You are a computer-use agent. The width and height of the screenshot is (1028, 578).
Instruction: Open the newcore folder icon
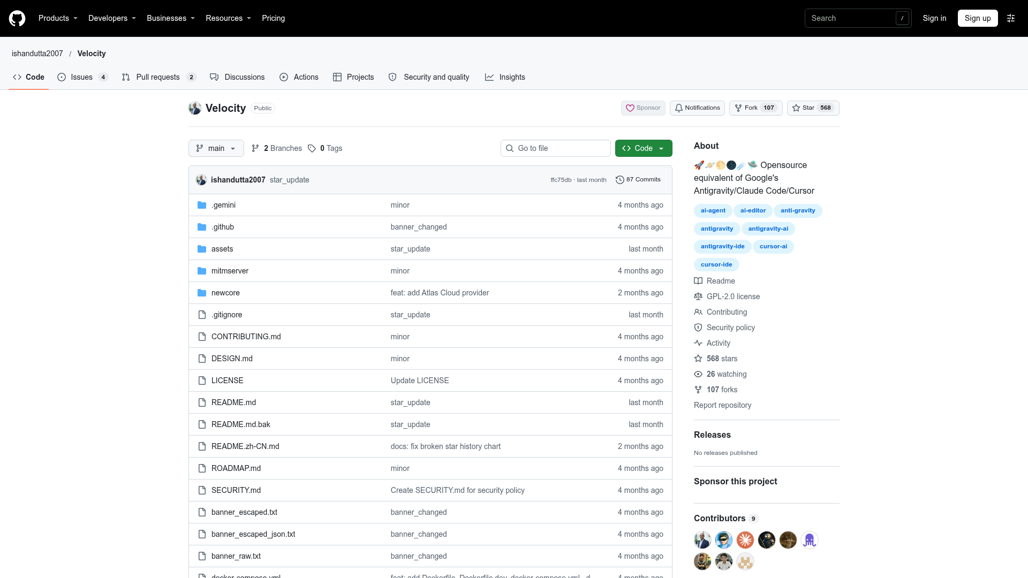202,293
